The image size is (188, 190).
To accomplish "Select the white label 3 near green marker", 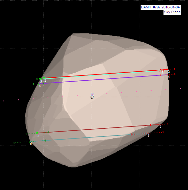I will (x=41, y=81).
